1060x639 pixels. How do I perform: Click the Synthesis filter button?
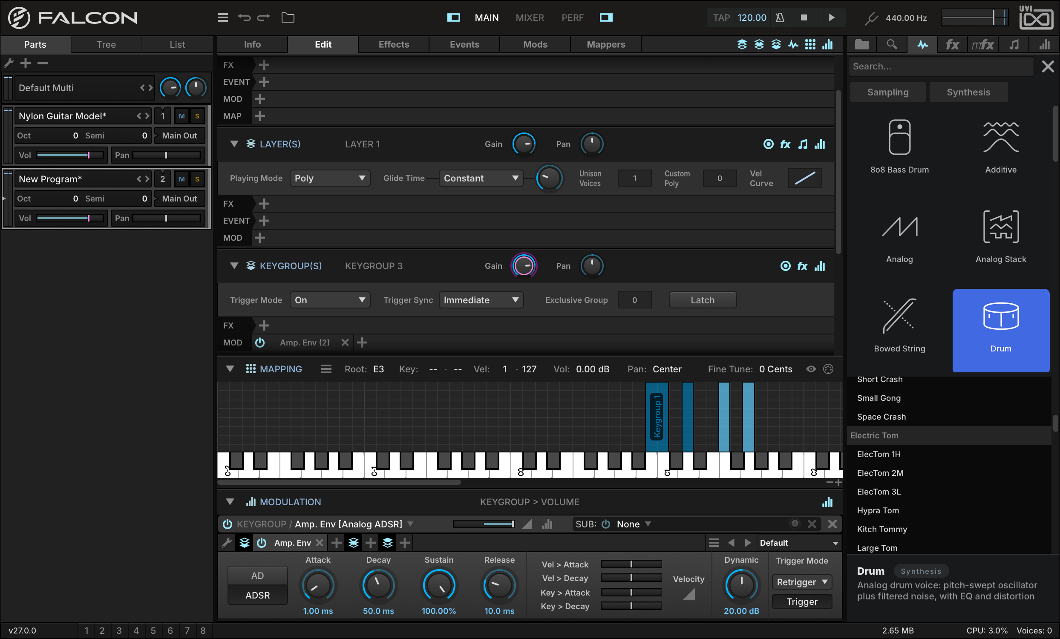968,92
